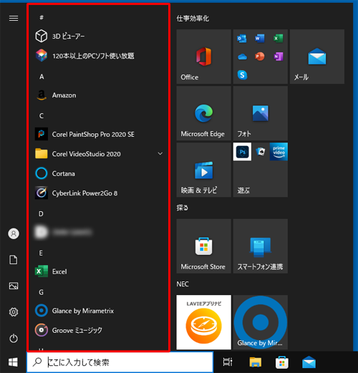Focus the ここに入力して検索 search box
The height and width of the screenshot is (373, 358).
click(120, 362)
